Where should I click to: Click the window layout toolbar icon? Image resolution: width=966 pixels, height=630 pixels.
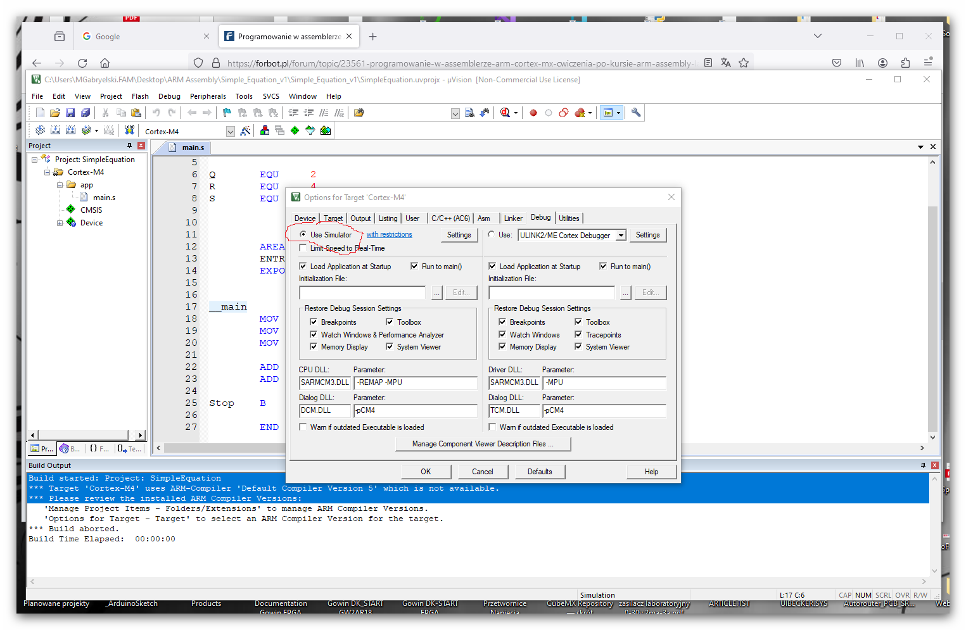click(608, 113)
